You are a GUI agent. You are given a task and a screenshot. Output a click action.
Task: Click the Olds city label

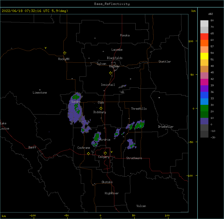tap(101, 102)
